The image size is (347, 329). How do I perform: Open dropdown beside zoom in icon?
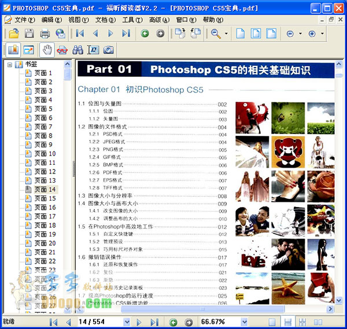pyautogui.click(x=322, y=34)
